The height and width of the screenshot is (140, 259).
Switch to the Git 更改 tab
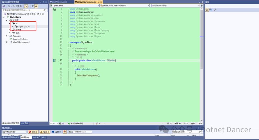[x=25, y=123]
